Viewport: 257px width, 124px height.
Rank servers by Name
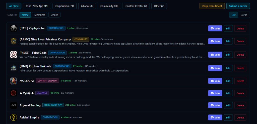pyautogui.click(x=25, y=15)
